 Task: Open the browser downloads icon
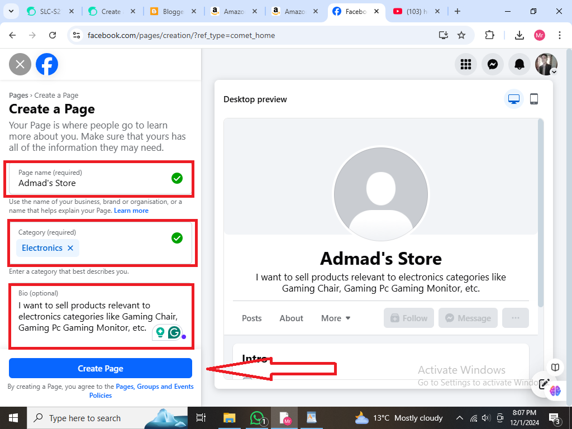(x=519, y=35)
